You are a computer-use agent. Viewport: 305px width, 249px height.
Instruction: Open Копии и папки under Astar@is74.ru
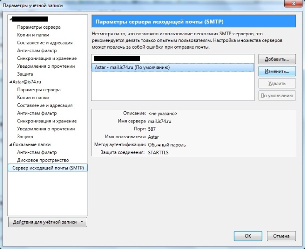pos(33,98)
